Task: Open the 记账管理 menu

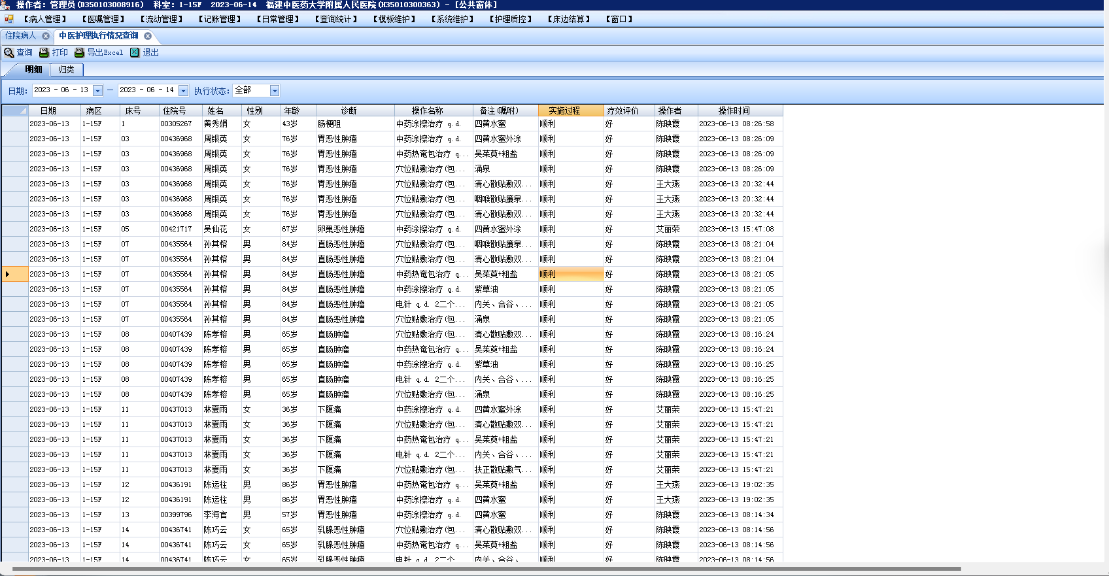Action: [x=220, y=19]
